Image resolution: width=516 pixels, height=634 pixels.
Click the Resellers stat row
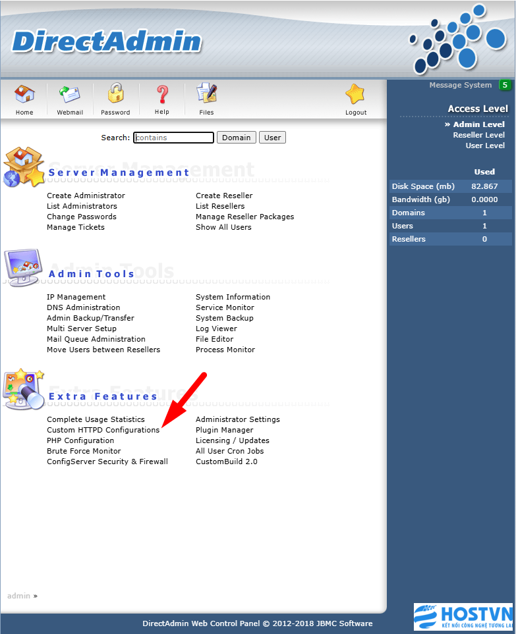coord(451,239)
